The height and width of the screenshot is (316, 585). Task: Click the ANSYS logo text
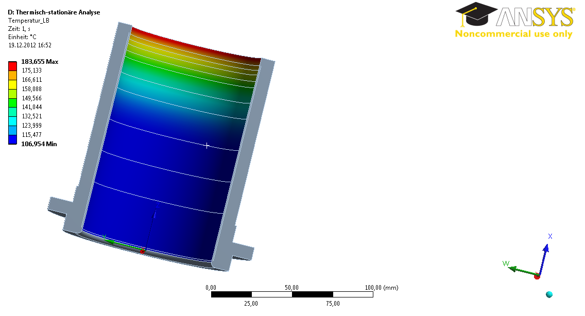pos(535,17)
